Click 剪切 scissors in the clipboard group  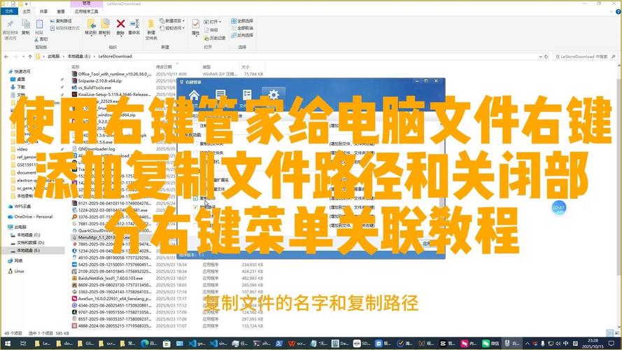coord(41,39)
